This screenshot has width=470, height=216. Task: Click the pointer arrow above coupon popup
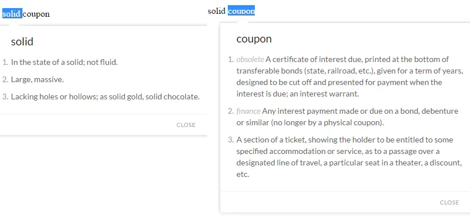pyautogui.click(x=242, y=21)
